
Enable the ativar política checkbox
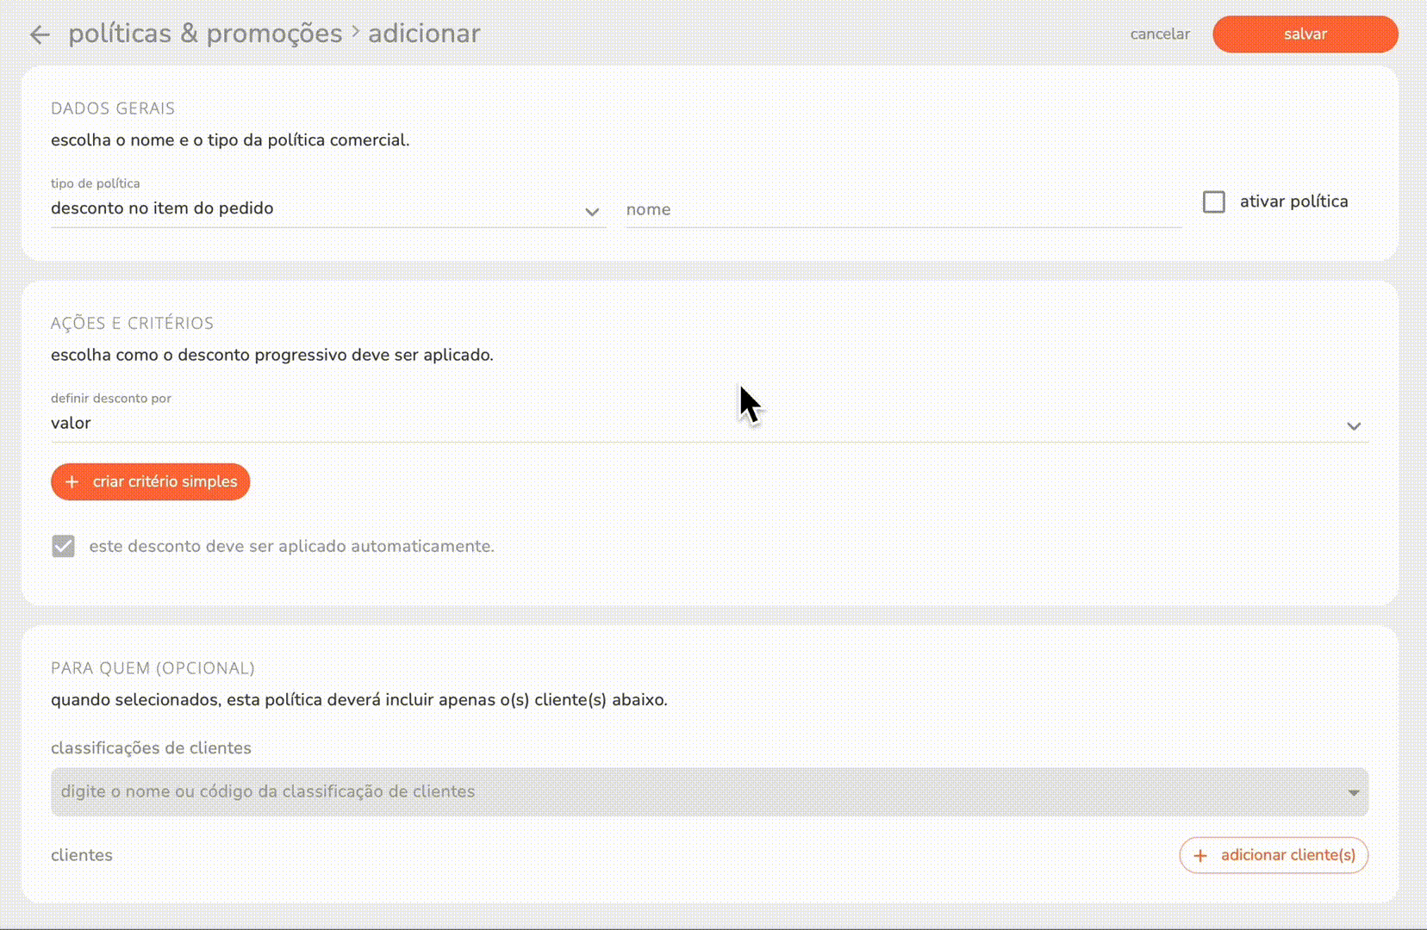click(1214, 201)
